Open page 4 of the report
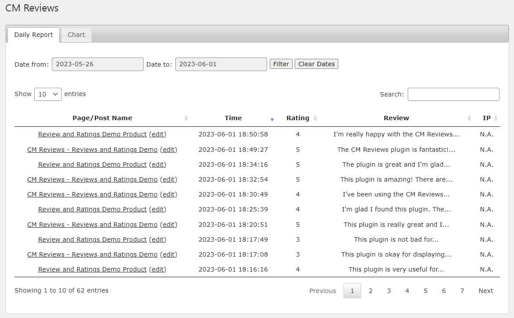Viewport: 514px width, 318px height. [407, 291]
